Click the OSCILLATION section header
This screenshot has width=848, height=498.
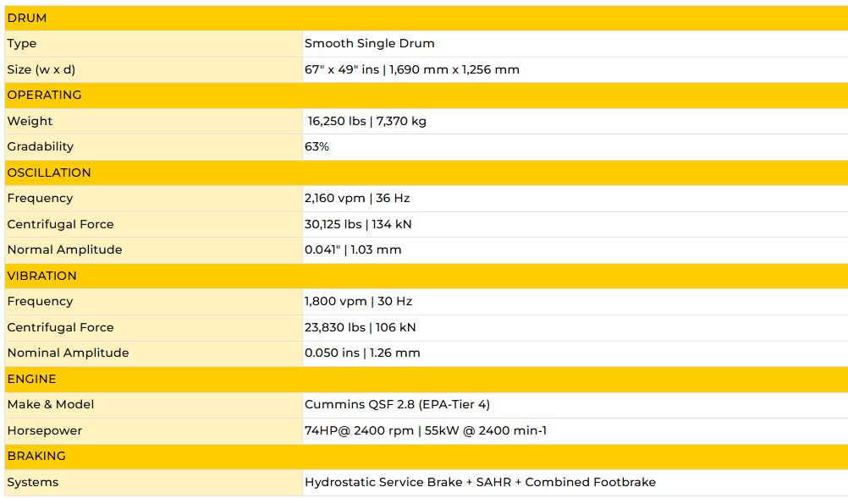coord(49,172)
